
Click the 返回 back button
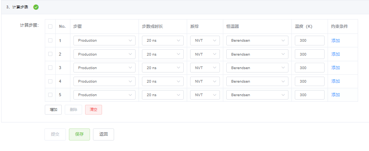[x=104, y=134]
